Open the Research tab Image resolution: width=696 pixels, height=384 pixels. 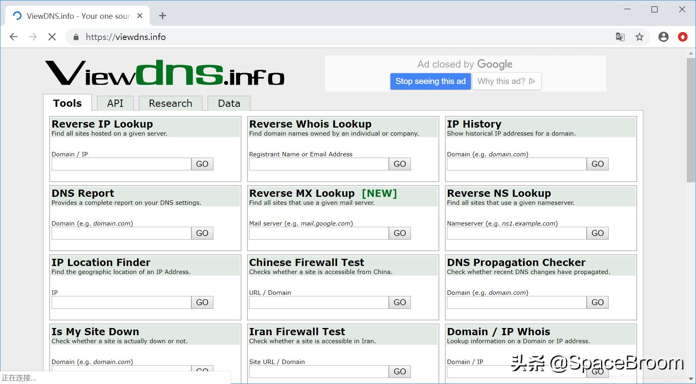pos(170,103)
